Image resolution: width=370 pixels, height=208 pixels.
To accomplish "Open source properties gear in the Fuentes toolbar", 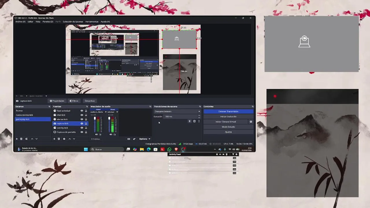I will pos(64,139).
